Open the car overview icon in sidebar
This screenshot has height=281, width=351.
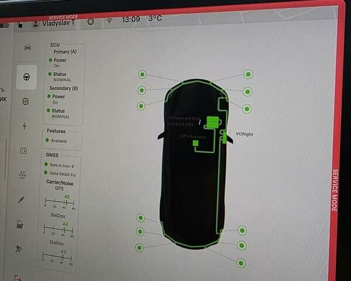tap(27, 47)
